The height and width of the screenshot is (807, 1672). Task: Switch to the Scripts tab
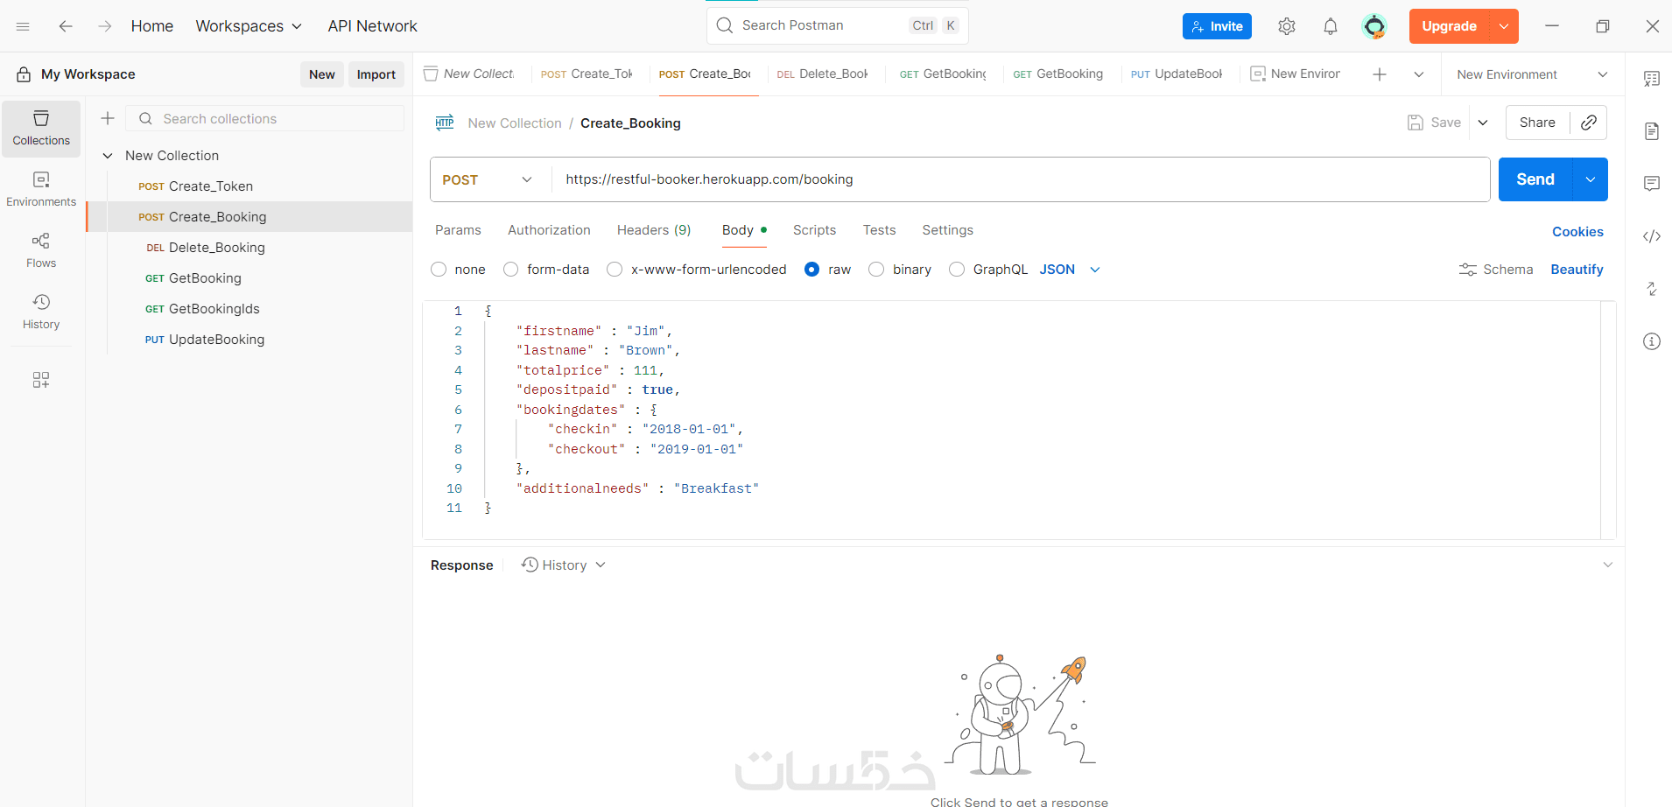[814, 230]
